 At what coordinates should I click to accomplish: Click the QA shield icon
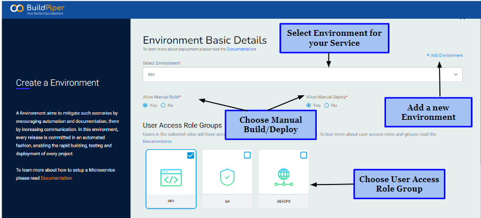227,177
